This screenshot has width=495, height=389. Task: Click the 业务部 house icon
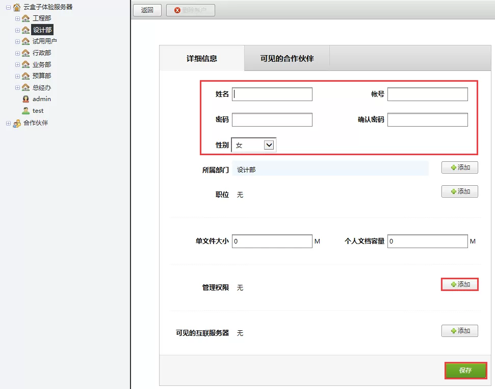[x=25, y=64]
